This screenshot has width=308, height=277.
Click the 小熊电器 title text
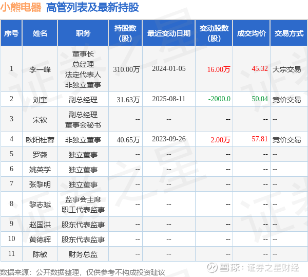[x=21, y=8]
